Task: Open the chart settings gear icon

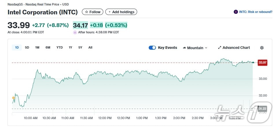Action: 262,48
